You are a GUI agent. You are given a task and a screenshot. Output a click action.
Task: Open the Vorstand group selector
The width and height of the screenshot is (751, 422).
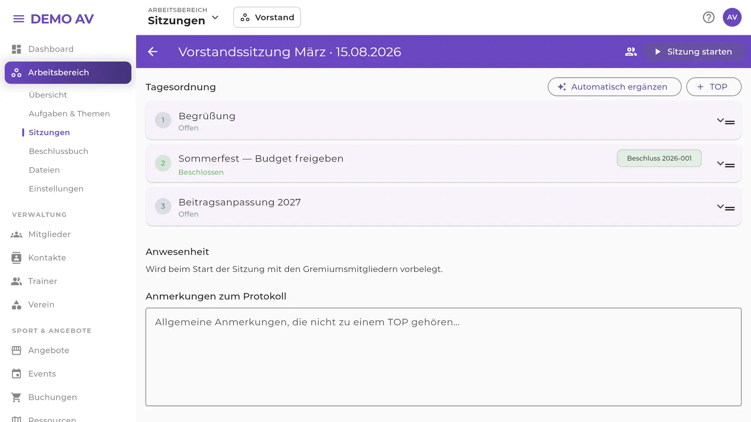click(x=267, y=17)
